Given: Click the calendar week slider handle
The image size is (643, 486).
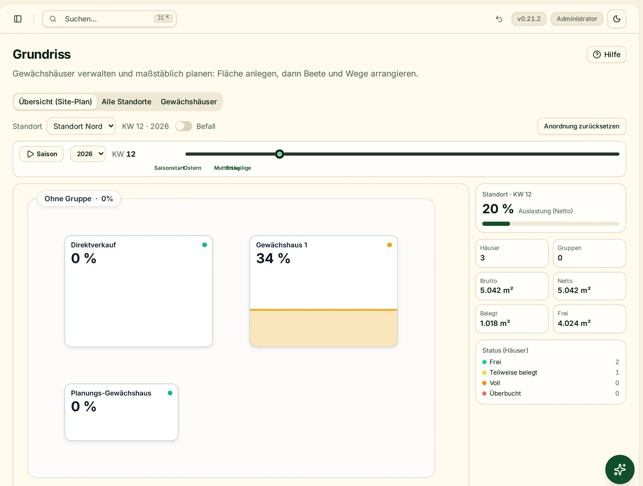Looking at the screenshot, I should (x=280, y=154).
